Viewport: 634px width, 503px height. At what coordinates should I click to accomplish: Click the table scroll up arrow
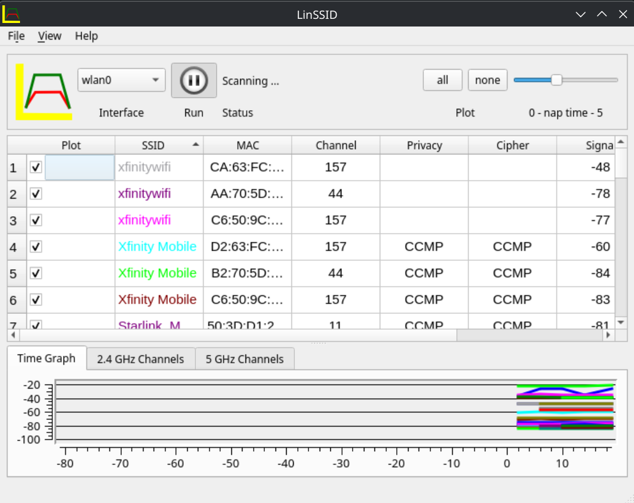pyautogui.click(x=621, y=141)
